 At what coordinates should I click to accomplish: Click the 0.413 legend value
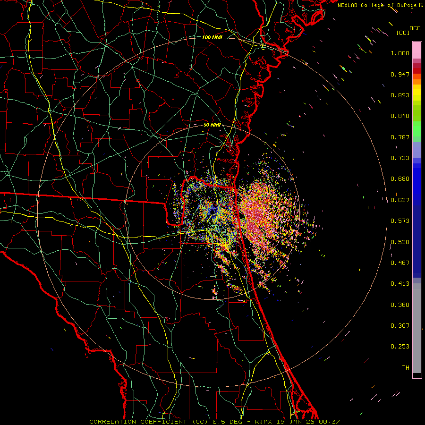click(400, 284)
